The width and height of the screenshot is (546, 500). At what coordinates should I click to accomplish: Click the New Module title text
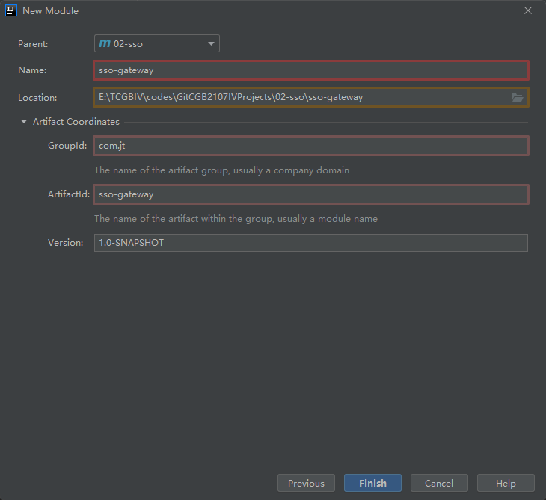tap(51, 11)
